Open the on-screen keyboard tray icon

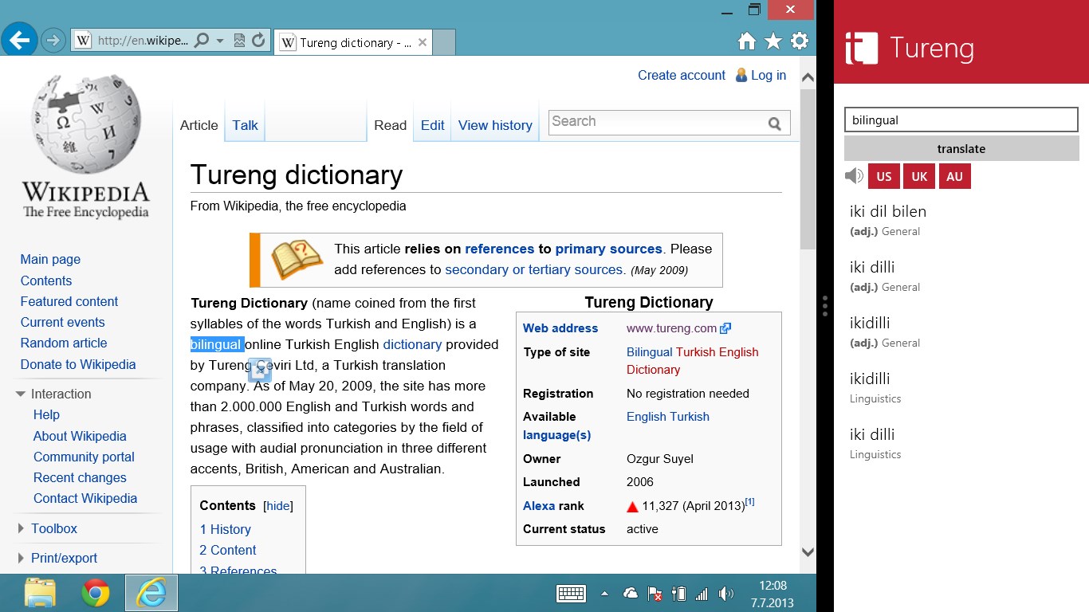(x=571, y=594)
